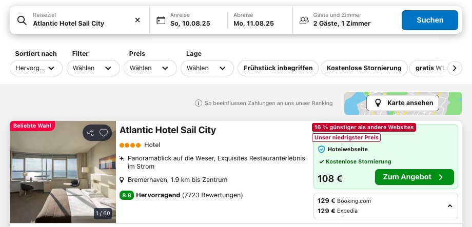Click Atlantic Hotel Sail City title

(168, 130)
